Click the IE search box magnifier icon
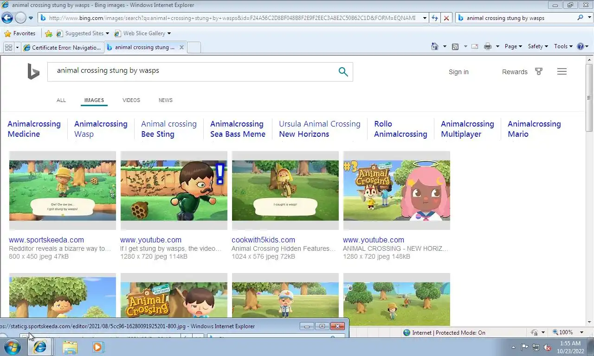The width and height of the screenshot is (594, 356). pos(580,18)
